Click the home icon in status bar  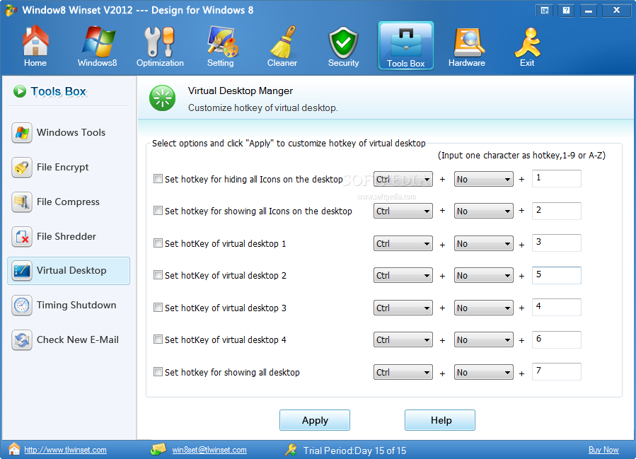click(x=13, y=449)
